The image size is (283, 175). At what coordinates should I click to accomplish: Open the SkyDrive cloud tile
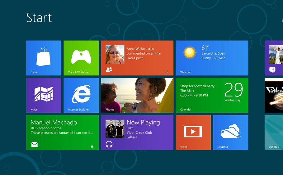tap(231, 132)
